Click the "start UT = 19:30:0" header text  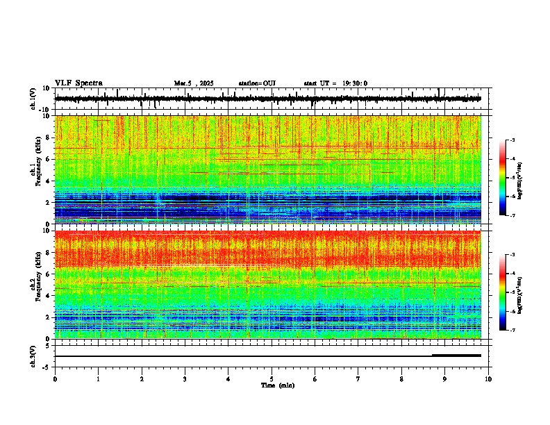[x=335, y=83]
